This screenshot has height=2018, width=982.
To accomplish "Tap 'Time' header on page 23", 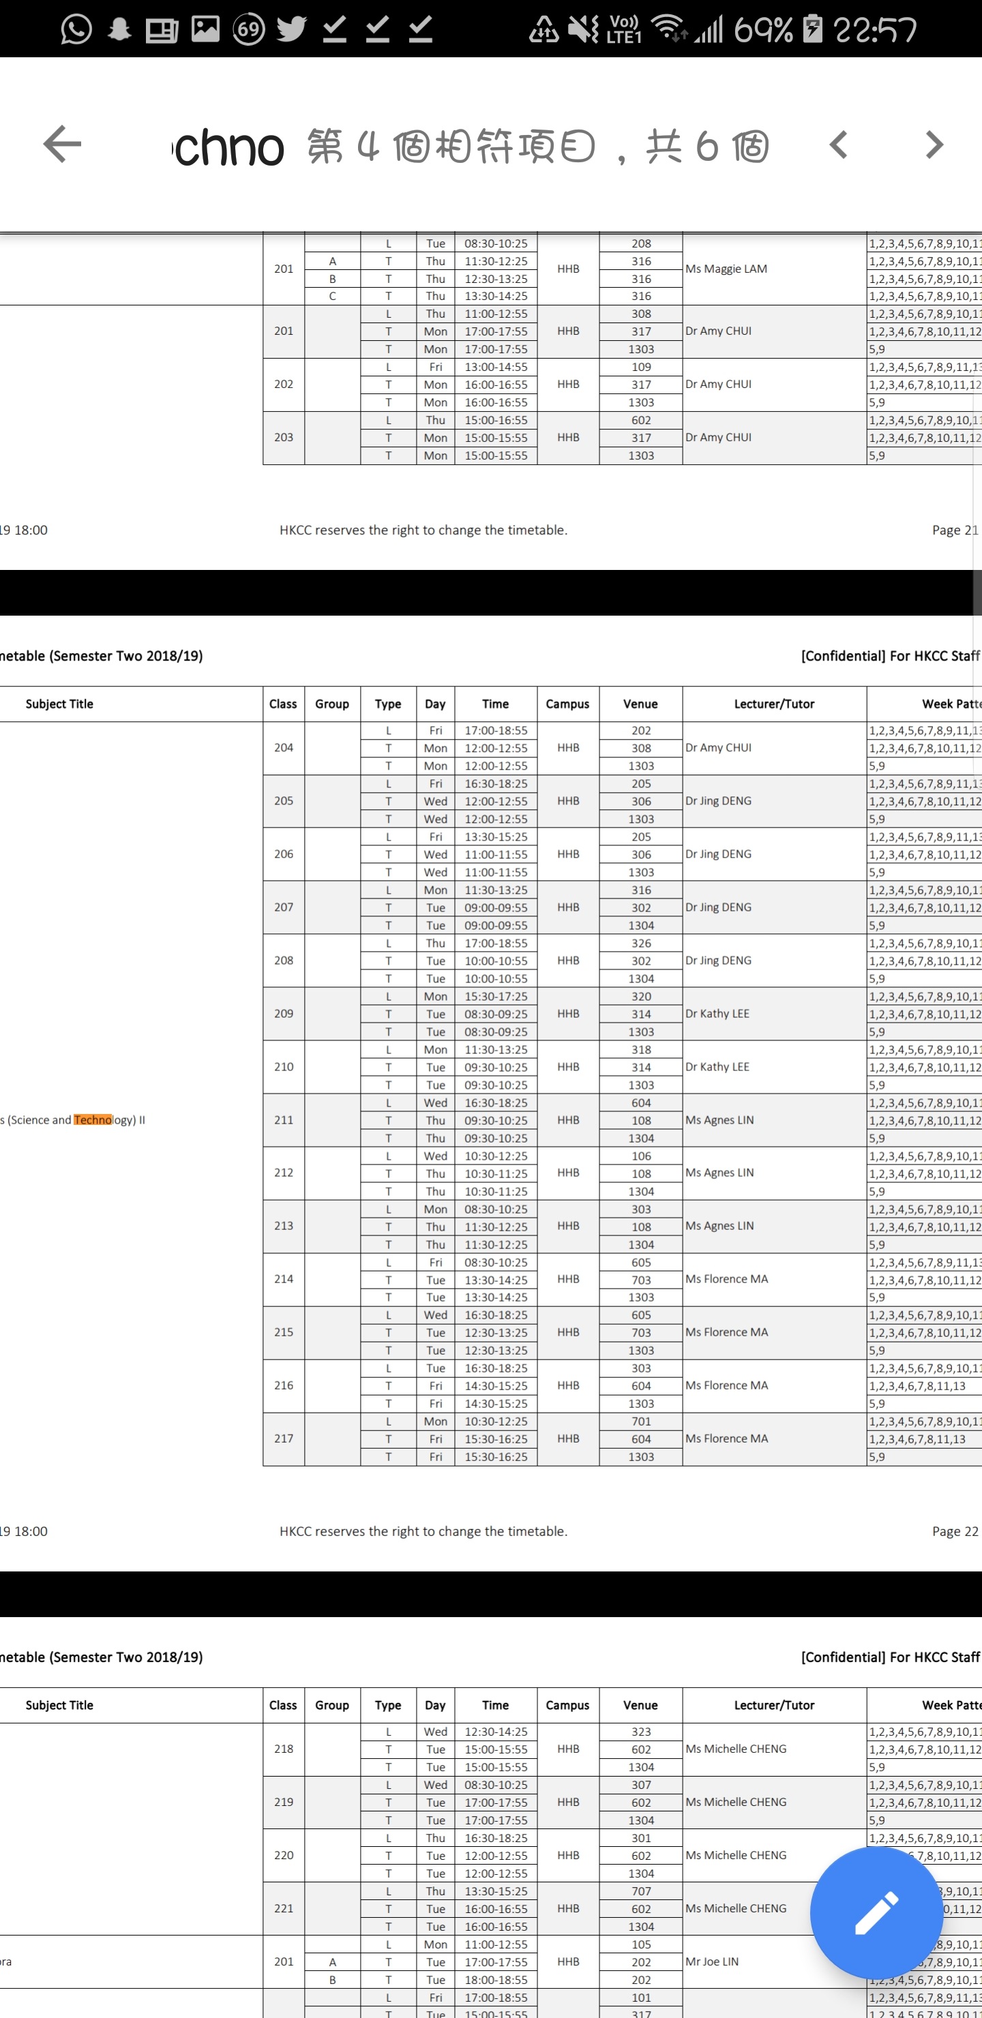I will (x=495, y=1706).
